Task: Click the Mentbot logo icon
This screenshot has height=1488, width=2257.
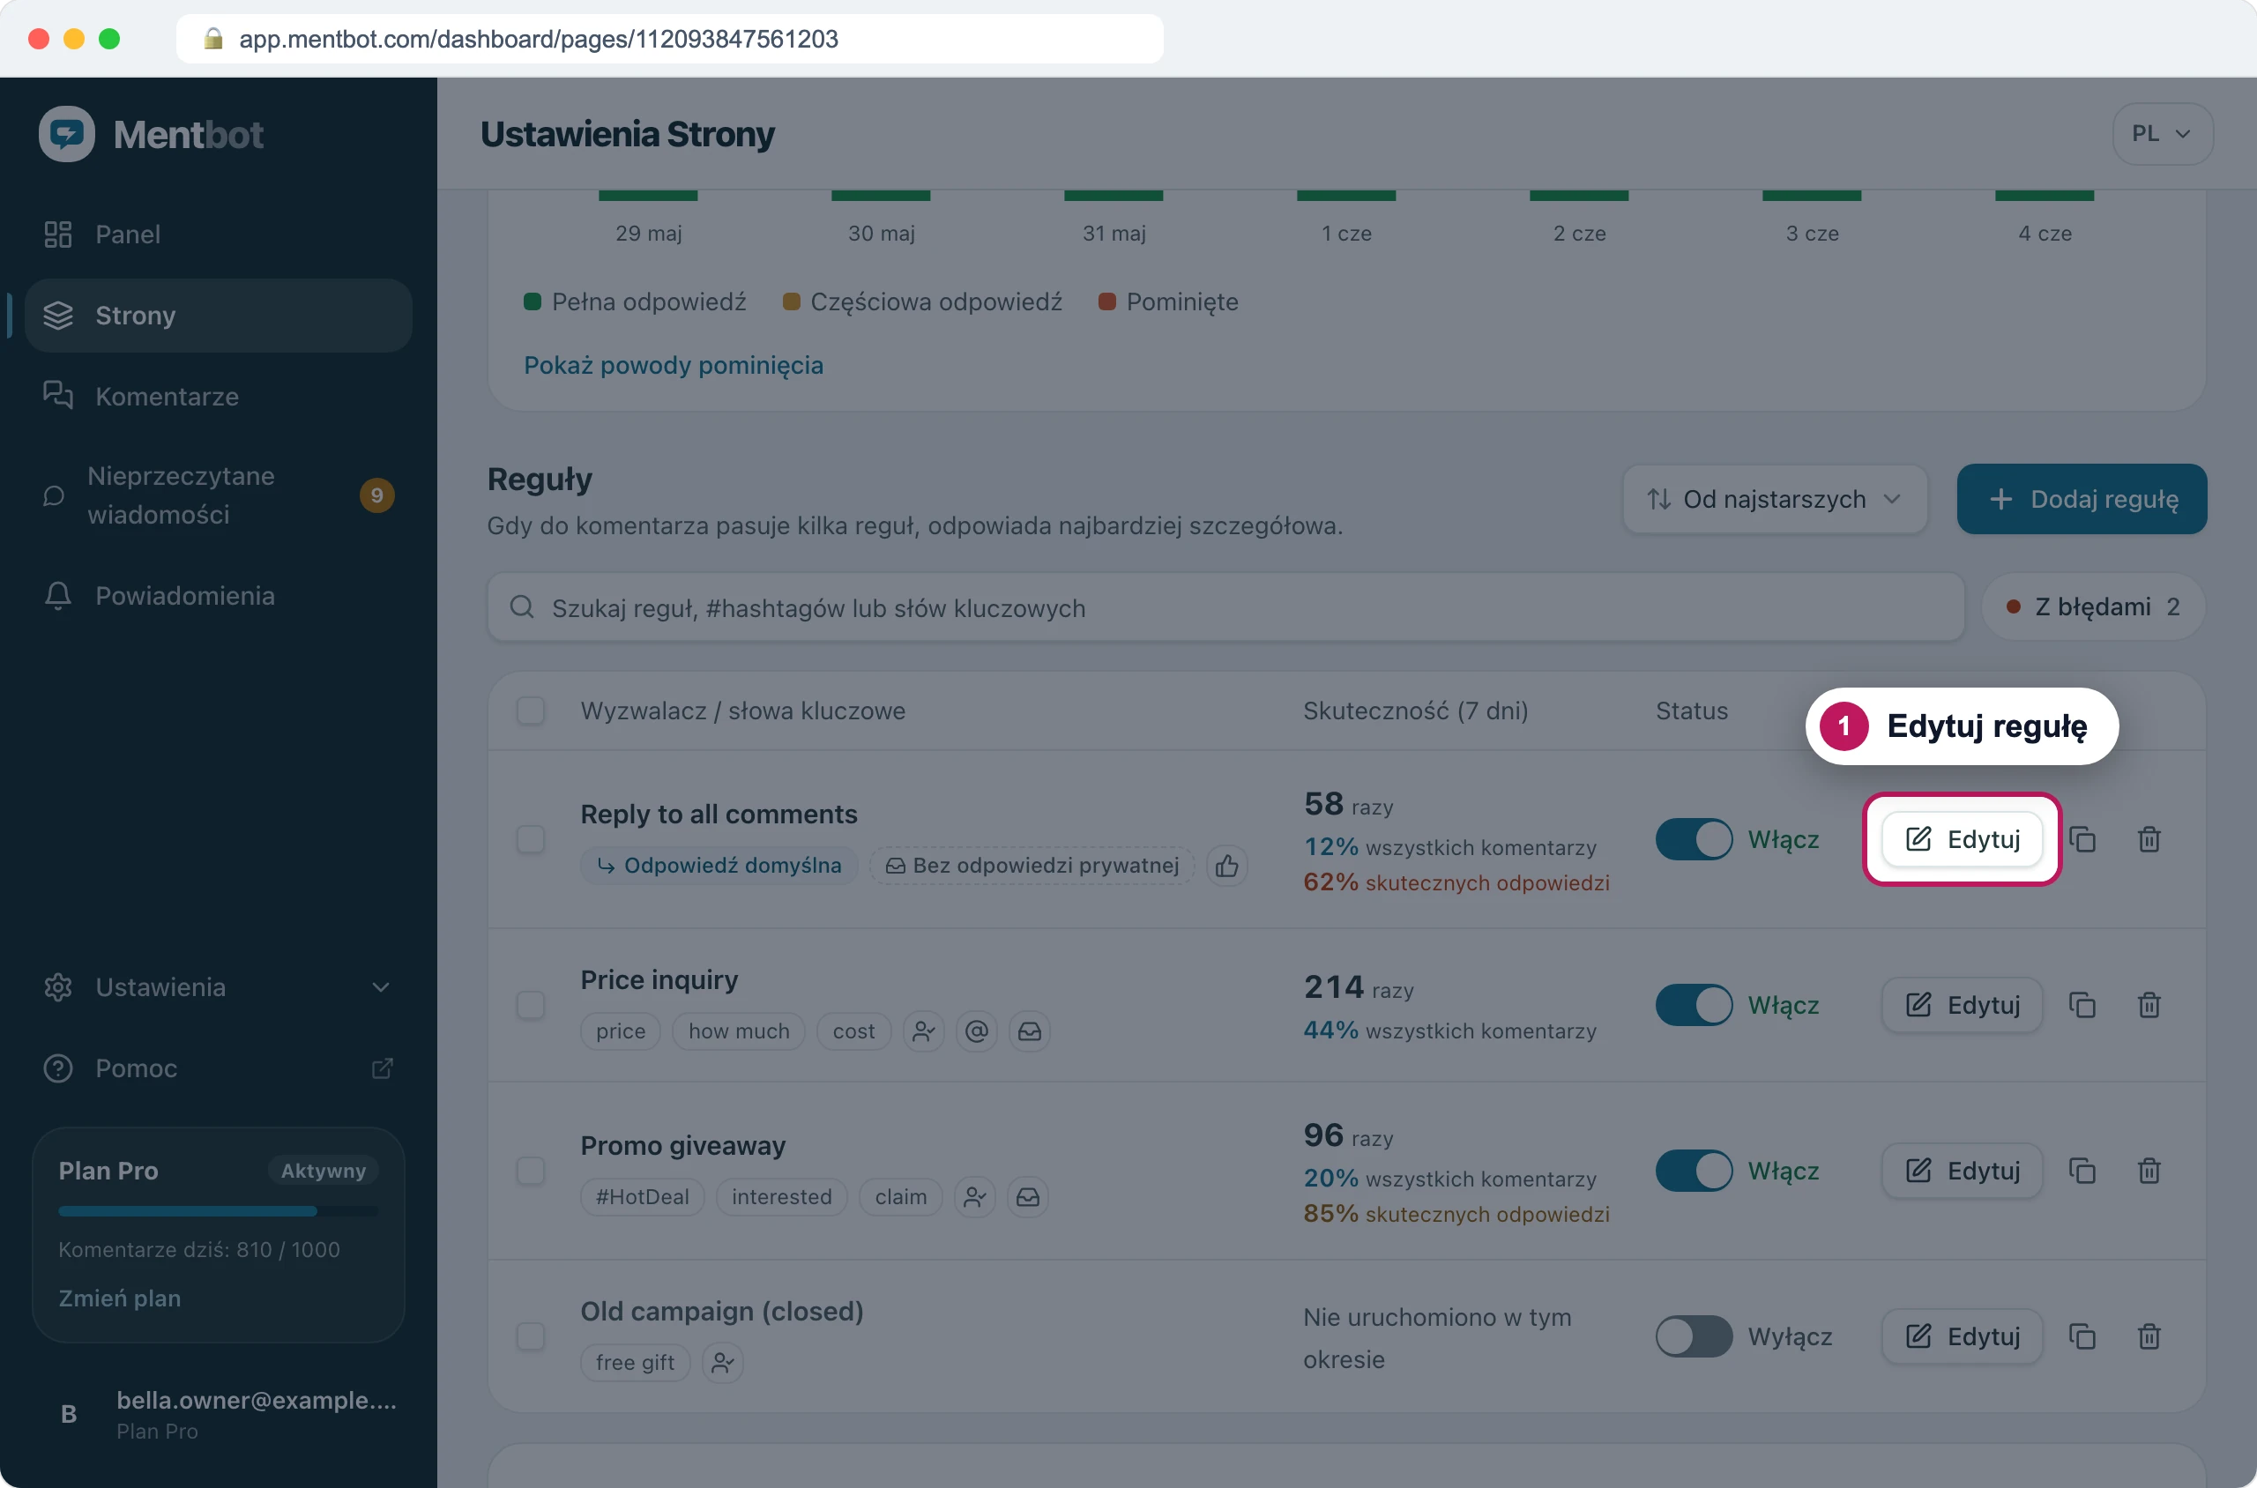Action: click(x=66, y=134)
